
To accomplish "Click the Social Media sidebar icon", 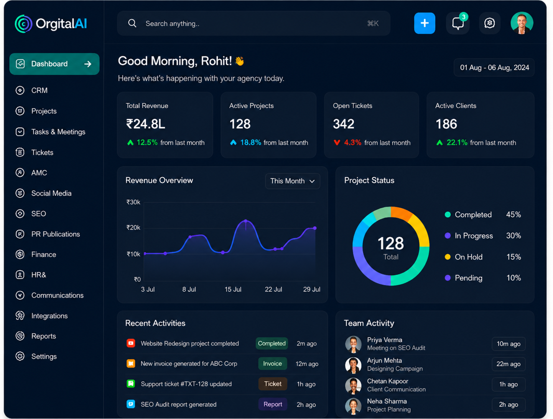I will [20, 193].
